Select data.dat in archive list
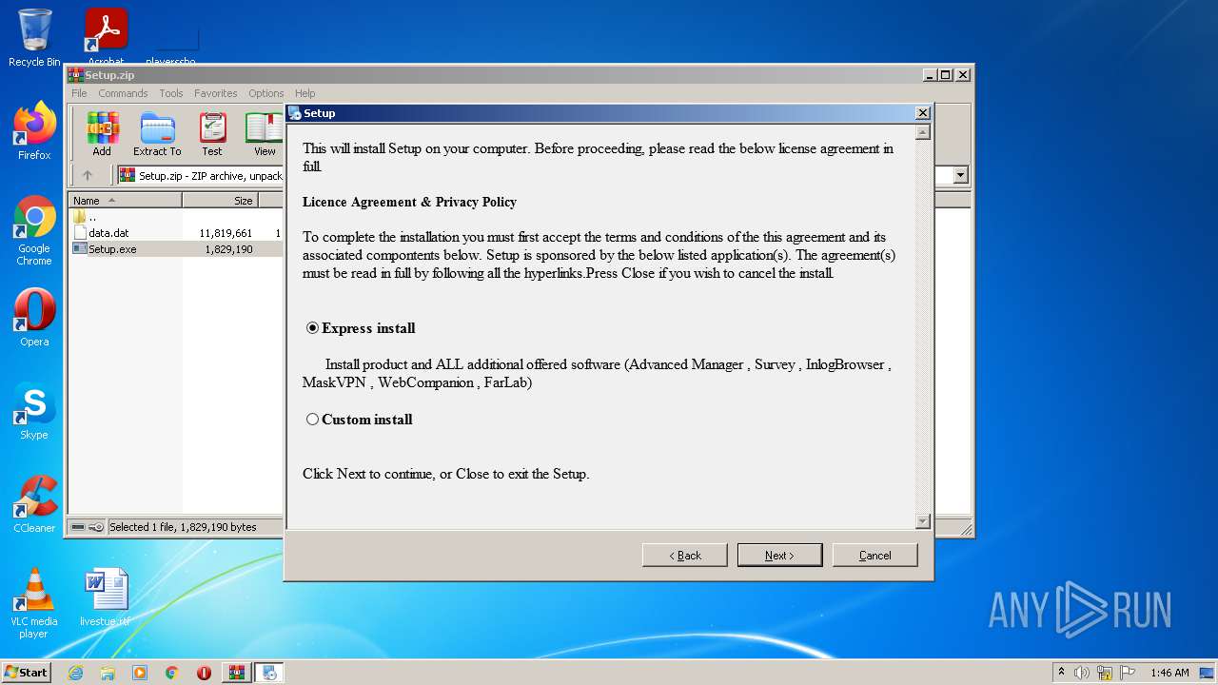This screenshot has height=685, width=1218. (108, 233)
